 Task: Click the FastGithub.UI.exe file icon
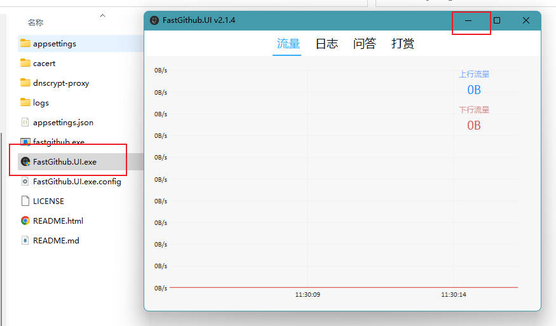(x=25, y=162)
